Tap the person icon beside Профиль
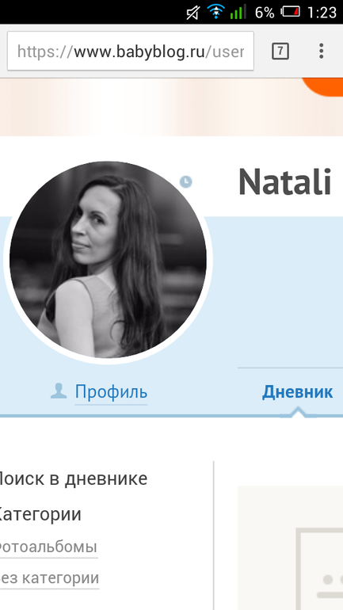This screenshot has height=610, width=343. (59, 391)
